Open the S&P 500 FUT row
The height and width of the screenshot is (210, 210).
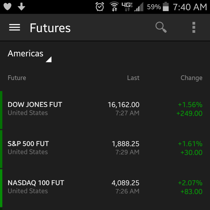[x=105, y=148]
